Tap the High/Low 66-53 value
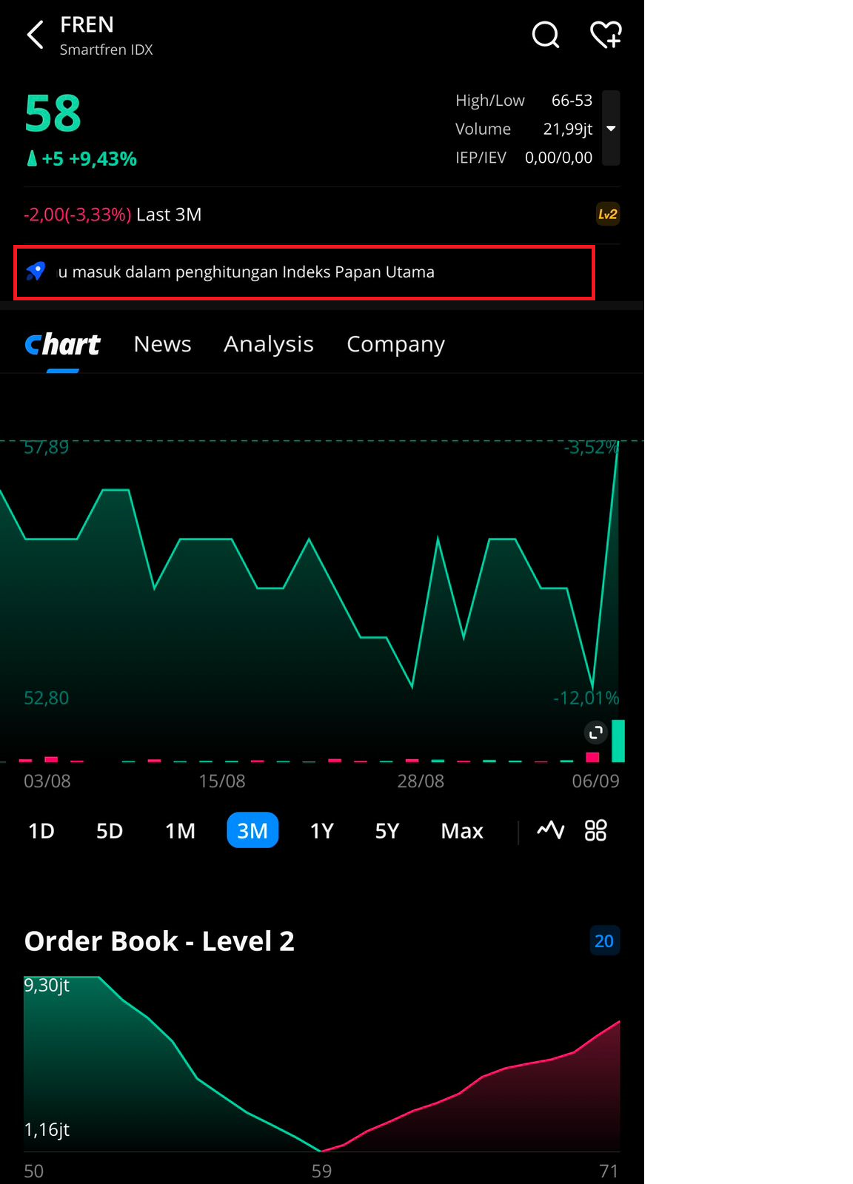853x1184 pixels. 572,100
